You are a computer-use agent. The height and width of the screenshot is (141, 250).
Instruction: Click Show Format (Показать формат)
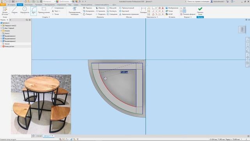click(x=188, y=14)
